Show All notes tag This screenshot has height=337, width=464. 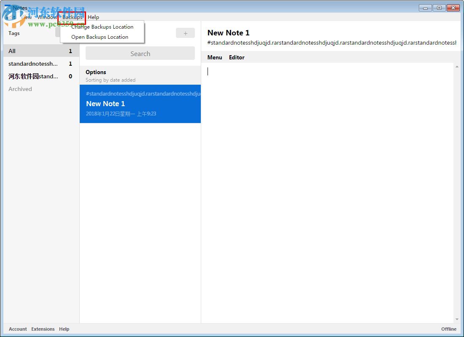[41, 51]
